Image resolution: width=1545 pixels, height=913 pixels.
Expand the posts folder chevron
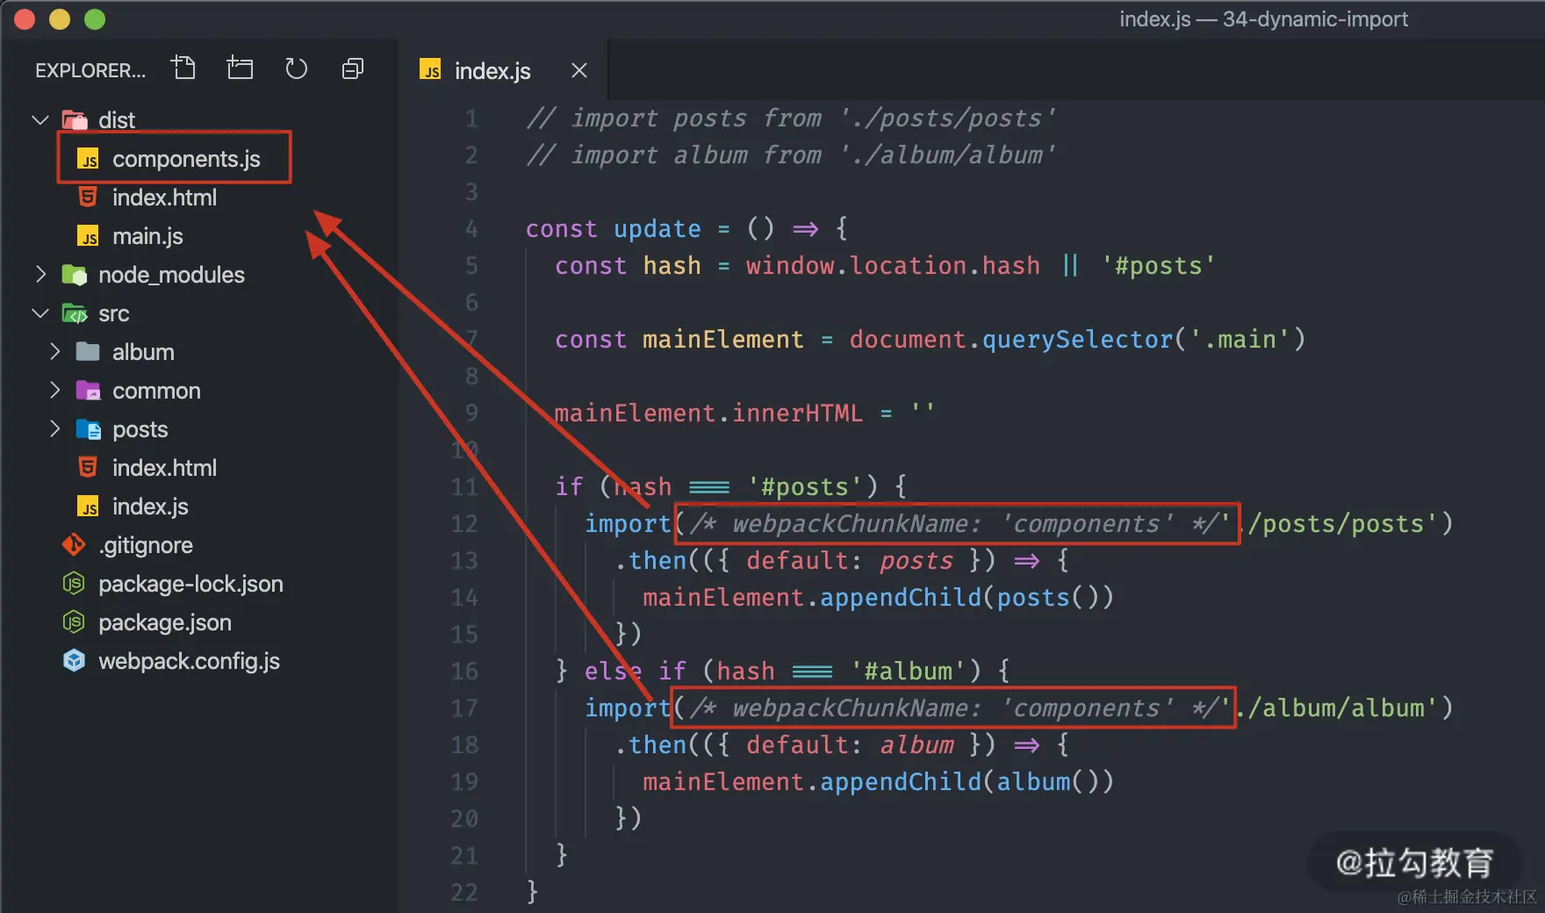[x=55, y=428]
